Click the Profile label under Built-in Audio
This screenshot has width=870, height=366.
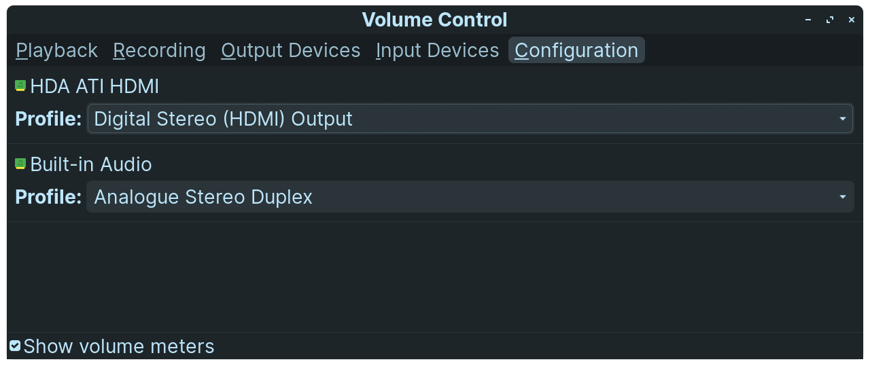[x=48, y=197]
